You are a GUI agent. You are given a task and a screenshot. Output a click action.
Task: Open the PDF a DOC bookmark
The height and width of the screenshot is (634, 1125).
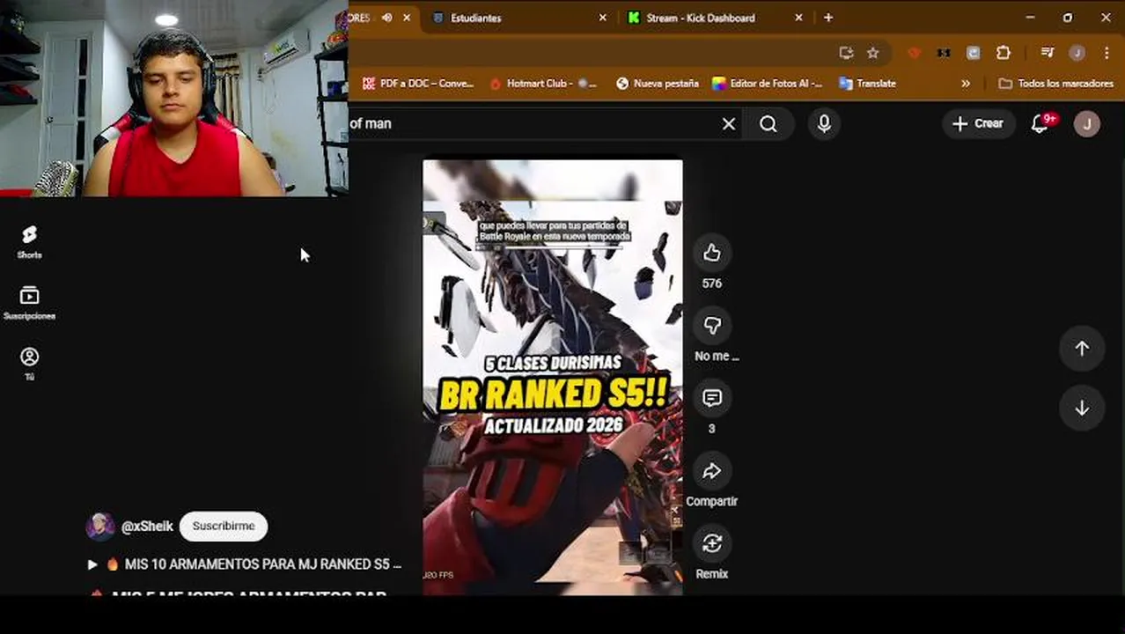tap(417, 84)
